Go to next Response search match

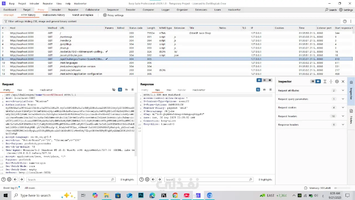(159, 179)
